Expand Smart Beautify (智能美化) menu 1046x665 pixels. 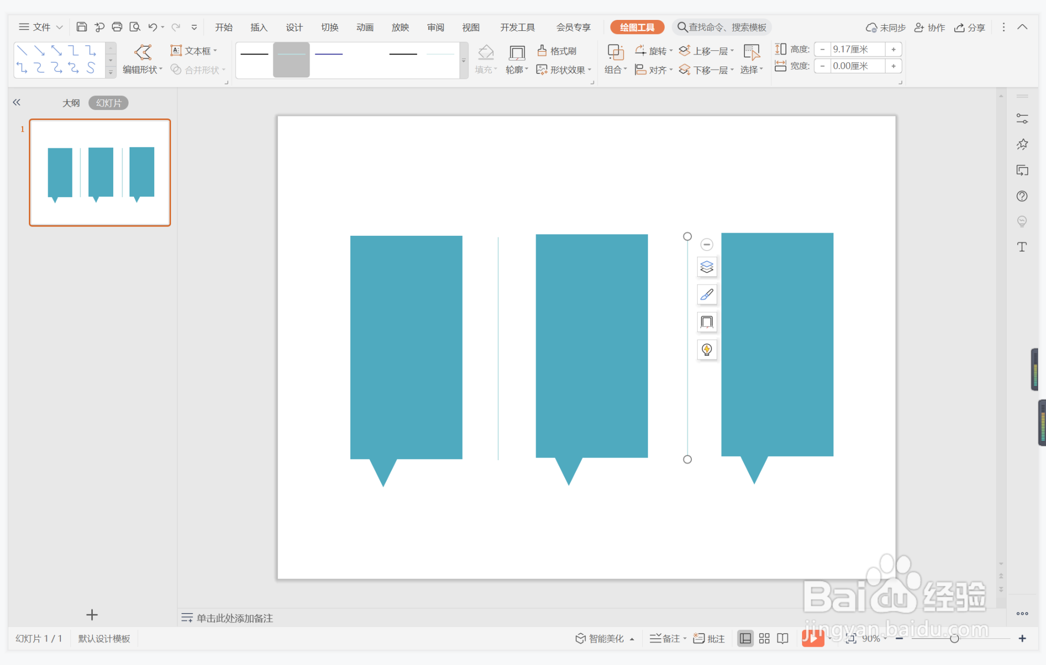point(632,639)
